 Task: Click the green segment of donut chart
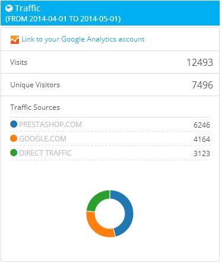tap(96, 199)
